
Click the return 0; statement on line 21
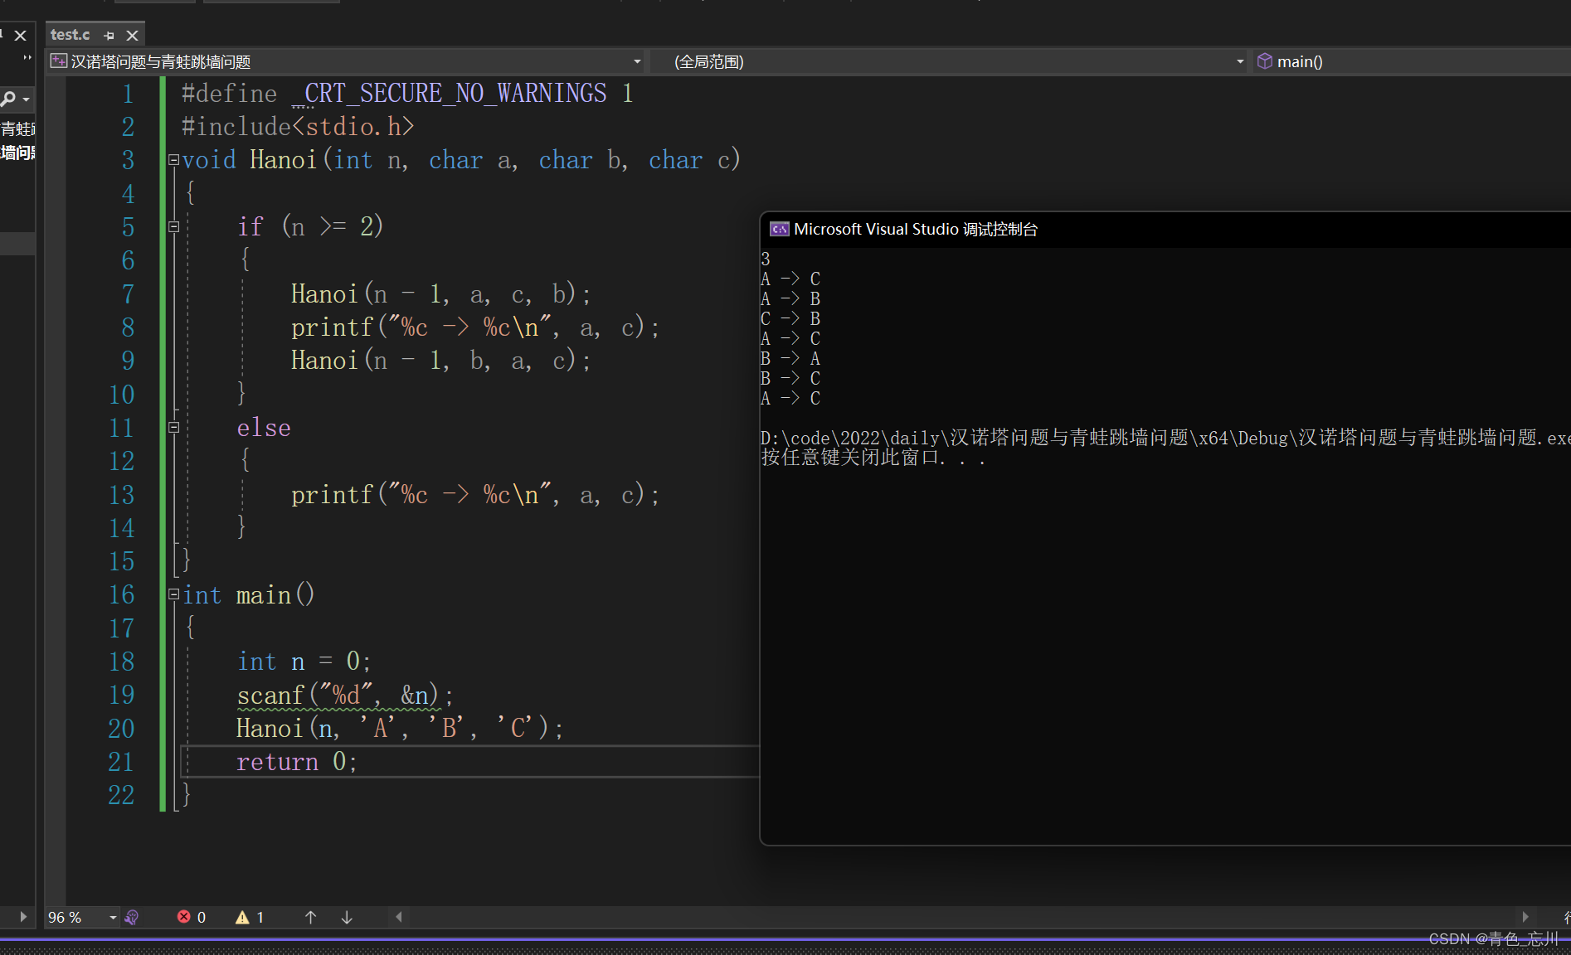(296, 761)
